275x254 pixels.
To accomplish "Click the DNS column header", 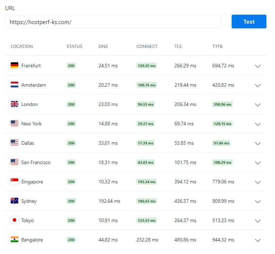I will pos(103,47).
